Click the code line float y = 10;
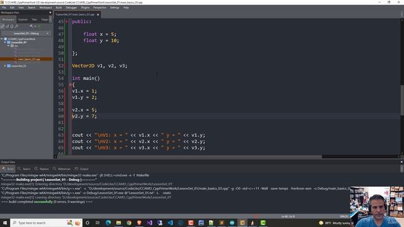The width and height of the screenshot is (404, 227). click(101, 40)
